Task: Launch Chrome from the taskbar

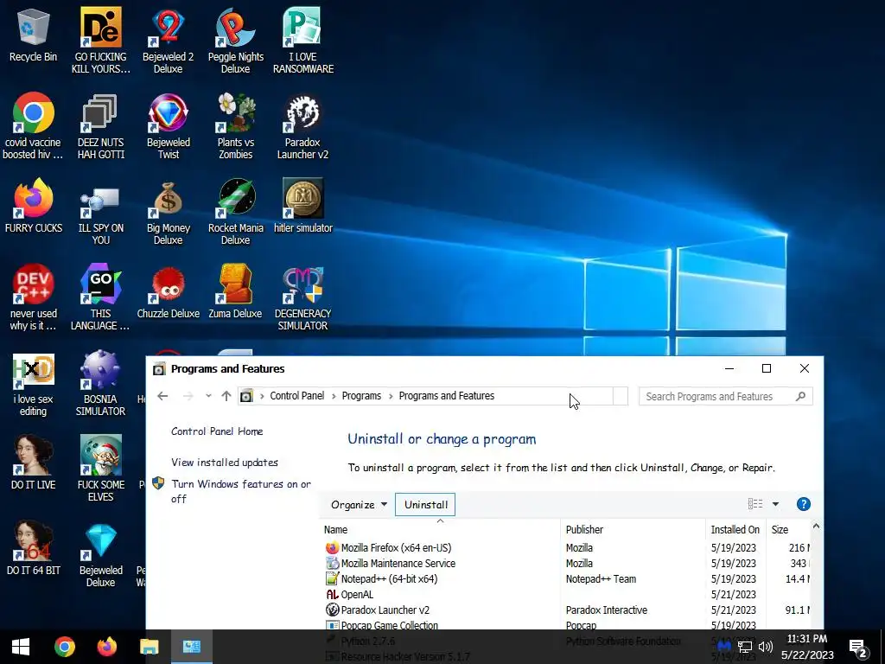Action: tap(64, 647)
